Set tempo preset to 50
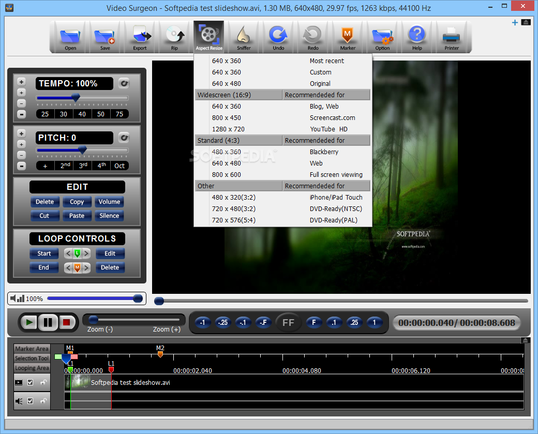Screen dimensions: 538x434 pyautogui.click(x=101, y=114)
